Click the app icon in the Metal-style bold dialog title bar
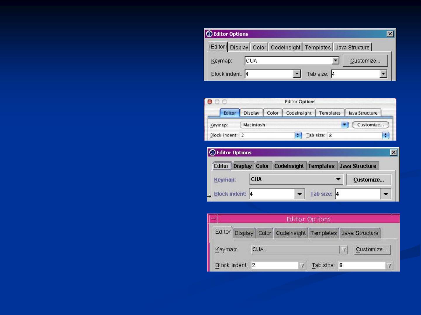This screenshot has height=315, width=421. tap(213, 153)
